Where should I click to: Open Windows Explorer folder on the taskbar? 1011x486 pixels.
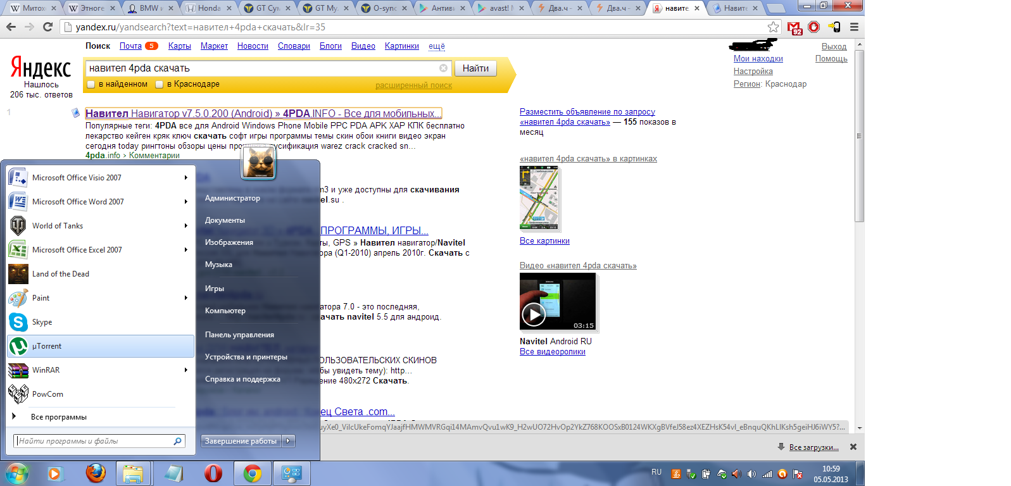click(133, 473)
